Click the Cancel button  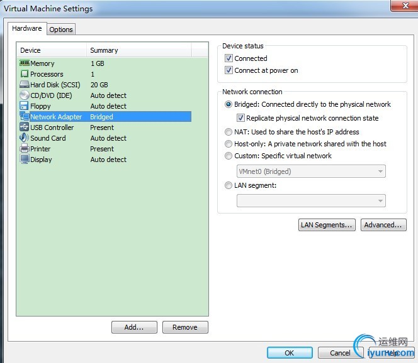coord(340,353)
